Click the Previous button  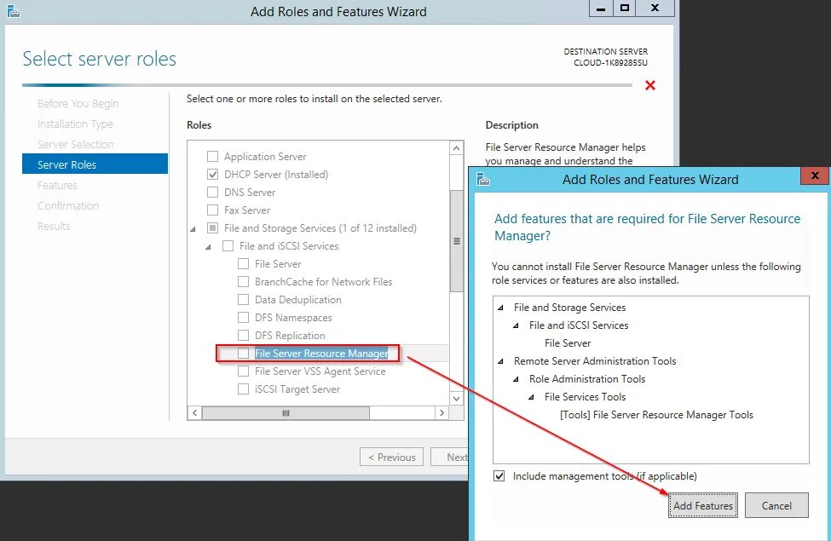tap(392, 457)
